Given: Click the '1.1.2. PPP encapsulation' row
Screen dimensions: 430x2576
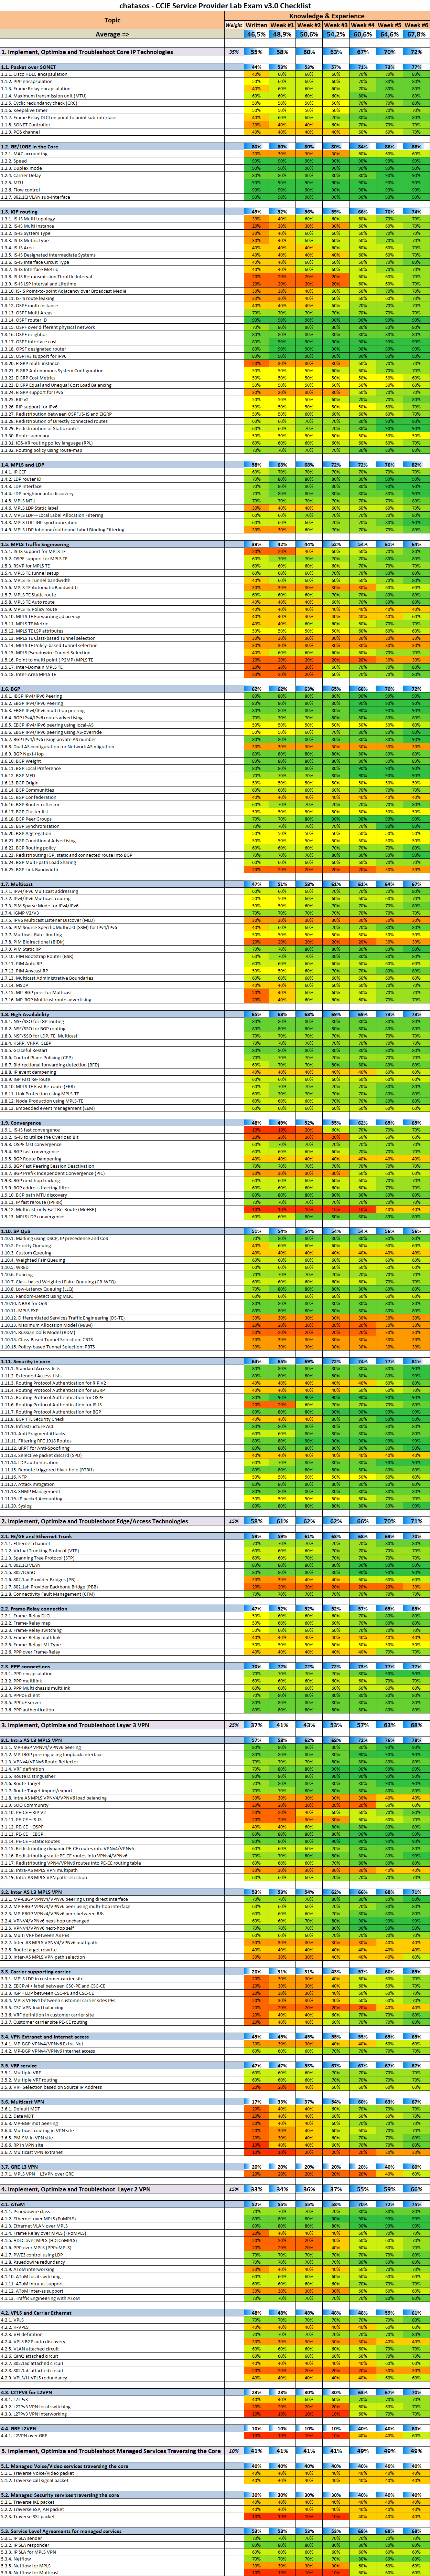Looking at the screenshot, I should pyautogui.click(x=112, y=81).
